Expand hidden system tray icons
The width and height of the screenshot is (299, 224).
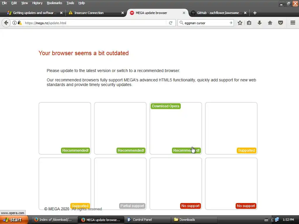[272, 220]
